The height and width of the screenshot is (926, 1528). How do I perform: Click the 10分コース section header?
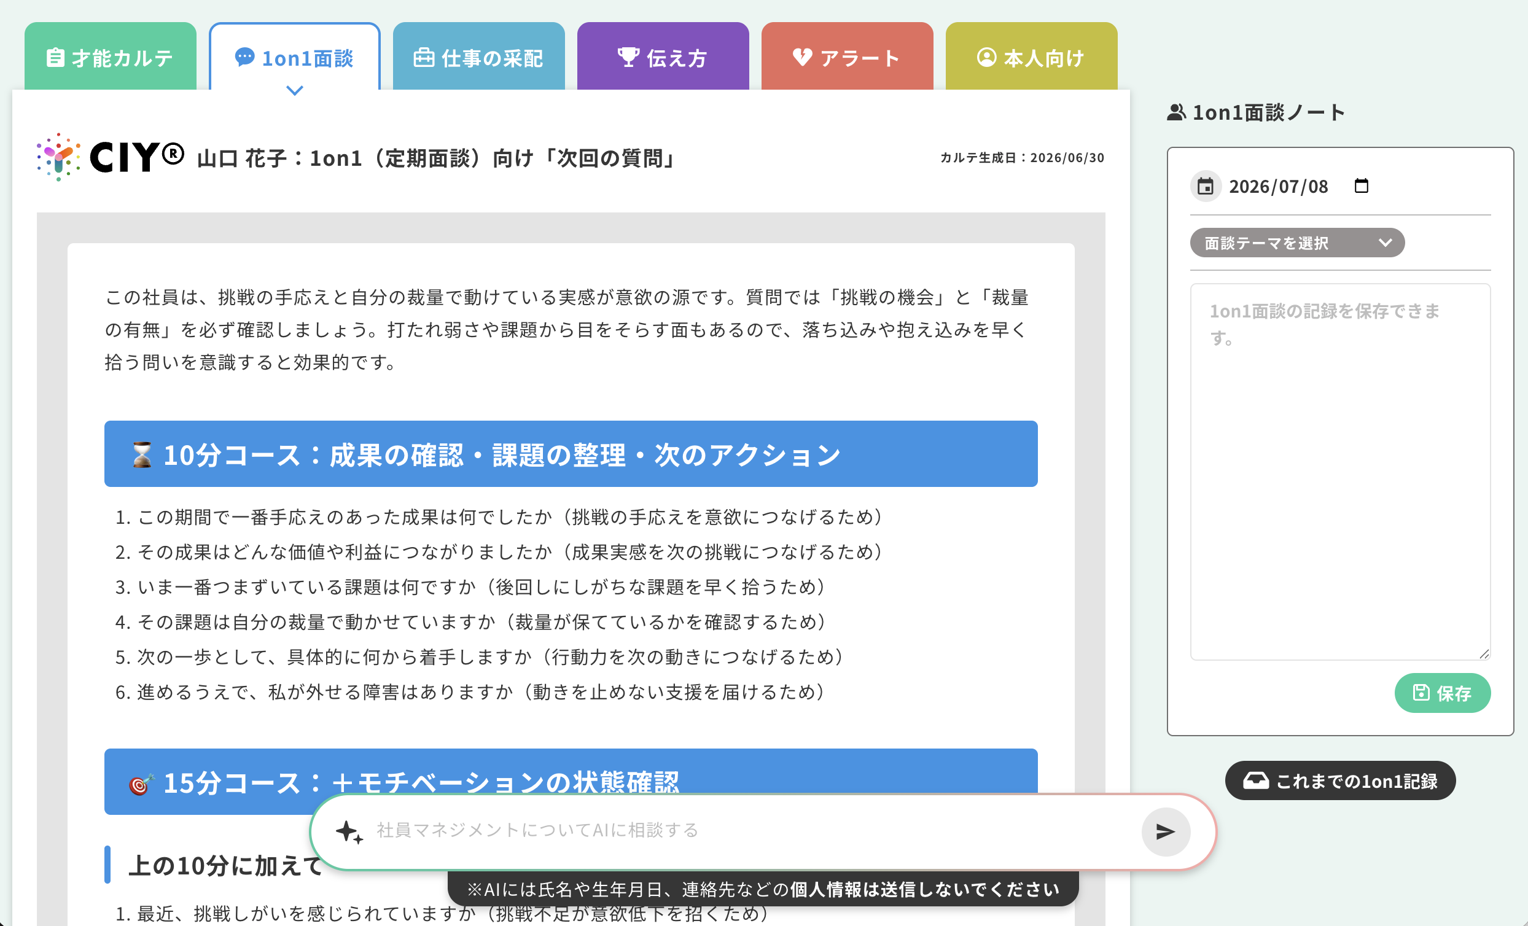coord(571,454)
